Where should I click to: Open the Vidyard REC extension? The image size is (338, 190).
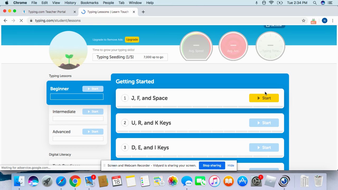(313, 21)
